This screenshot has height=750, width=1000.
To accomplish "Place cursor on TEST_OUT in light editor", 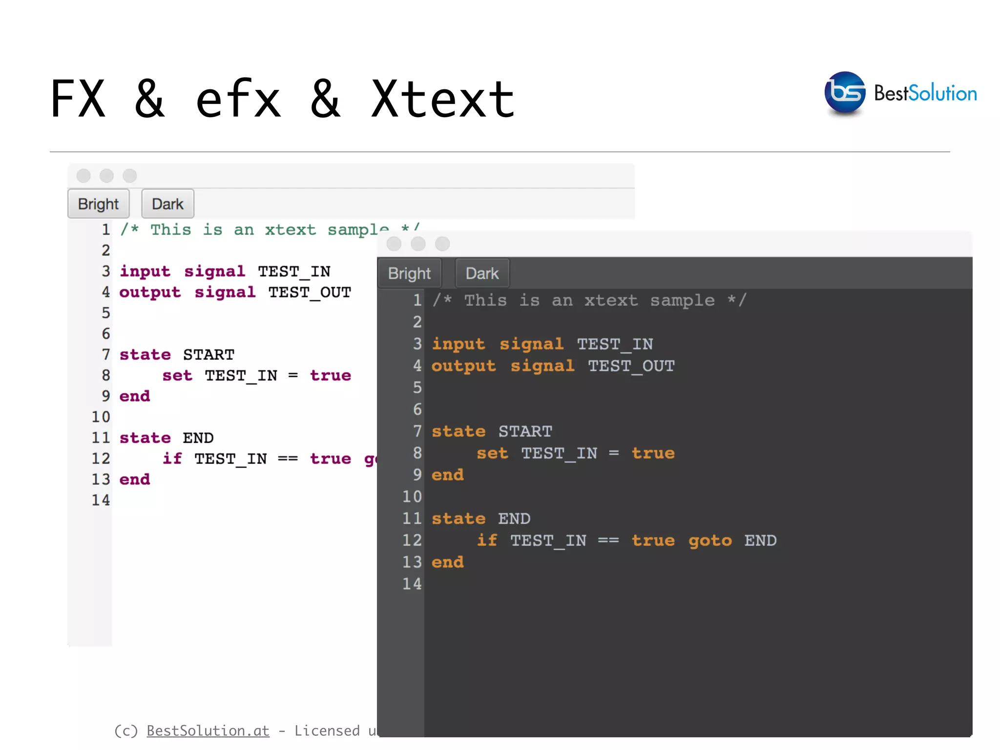I will click(310, 292).
